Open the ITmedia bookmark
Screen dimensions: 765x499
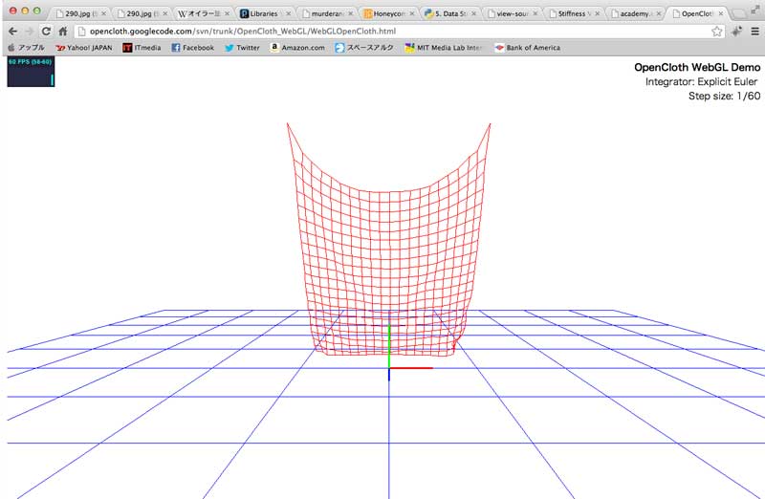(142, 47)
